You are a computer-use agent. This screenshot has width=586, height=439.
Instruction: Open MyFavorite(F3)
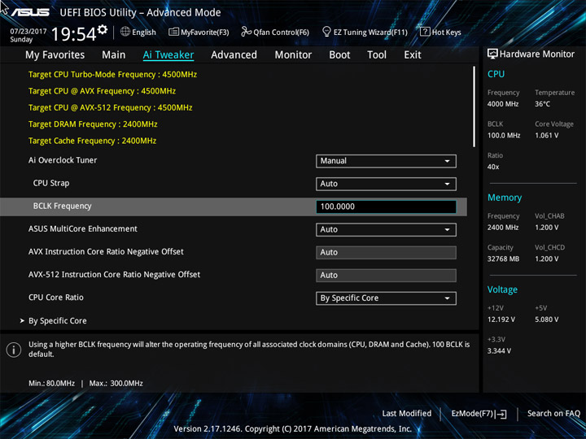click(199, 32)
